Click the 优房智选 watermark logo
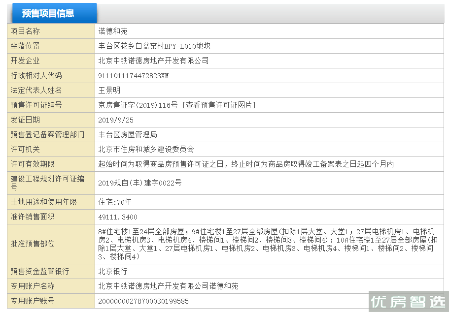Viewport: 449px width, 312px height. coord(409,301)
